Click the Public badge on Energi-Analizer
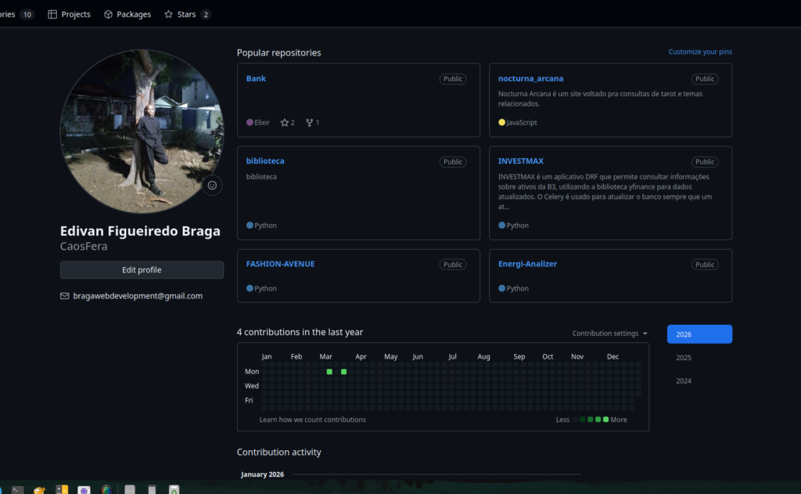The image size is (801, 494). 705,265
